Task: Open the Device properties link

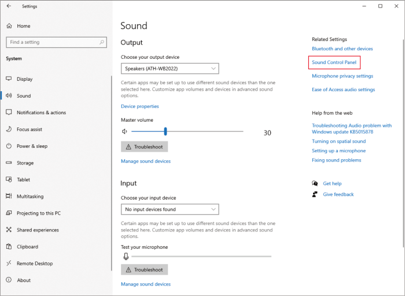Action: pyautogui.click(x=140, y=106)
